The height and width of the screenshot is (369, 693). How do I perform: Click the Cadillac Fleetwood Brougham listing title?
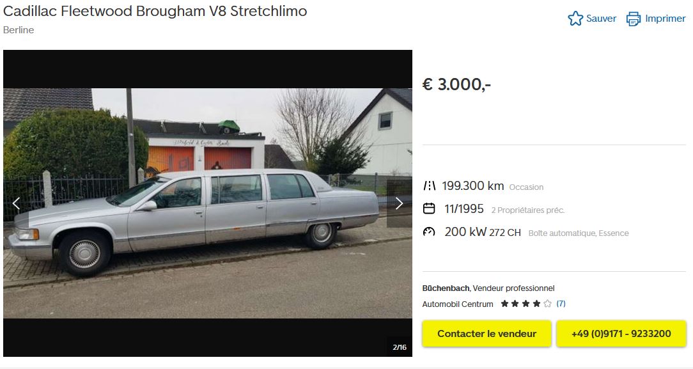[155, 11]
